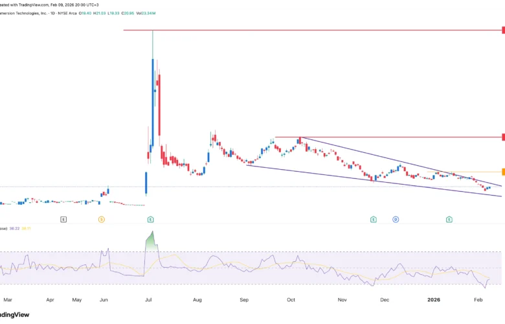
Task: Click the yellow S split marker in June
Action: tap(102, 220)
